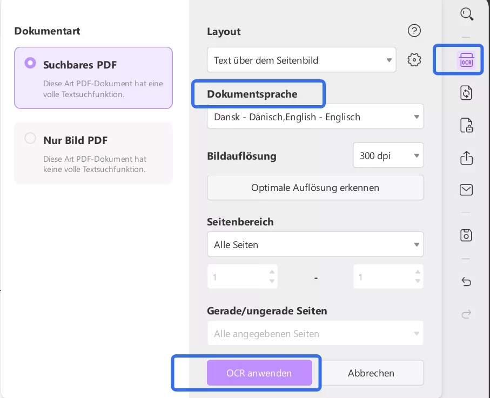Screen dimensions: 490x398
Task: Open the search tool in the right sidebar
Action: point(466,14)
